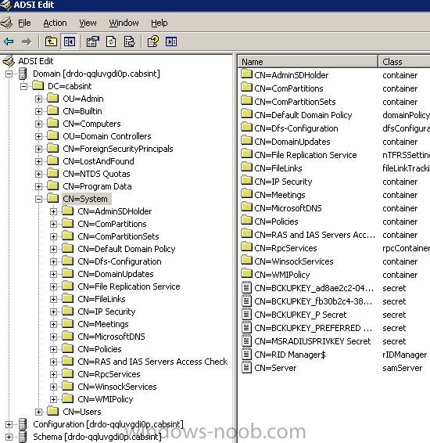Sort list by the Class column header
Screen dimensions: 430x443
pyautogui.click(x=404, y=62)
